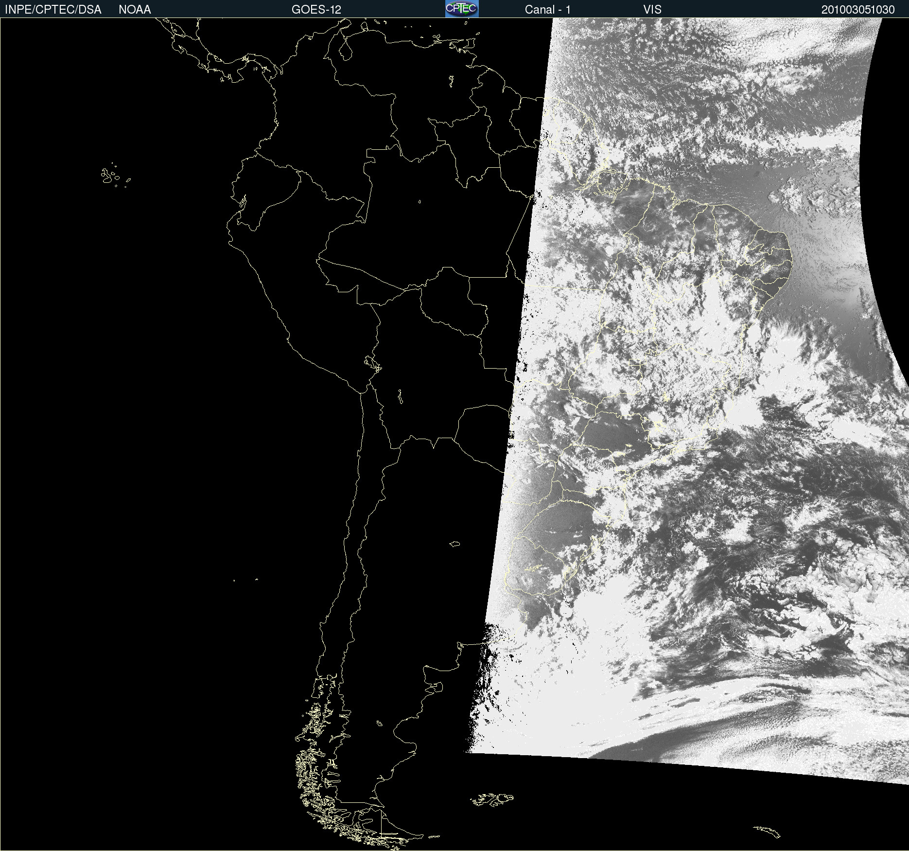Viewport: 909px width, 851px height.
Task: Click the INPE/CPTEC/DSA header text
Action: pyautogui.click(x=53, y=10)
